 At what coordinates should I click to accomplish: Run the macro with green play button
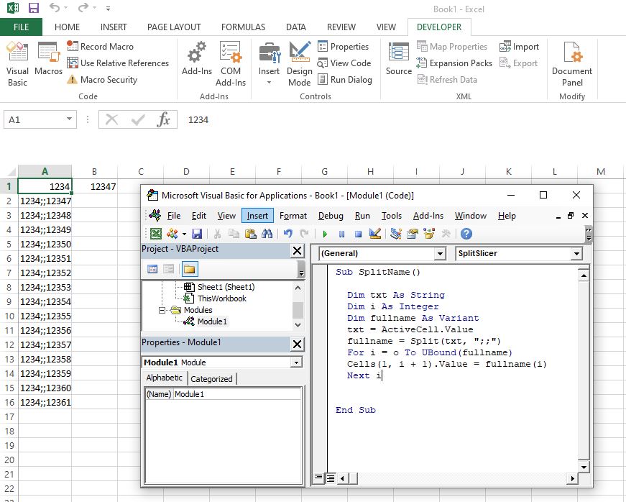(325, 234)
